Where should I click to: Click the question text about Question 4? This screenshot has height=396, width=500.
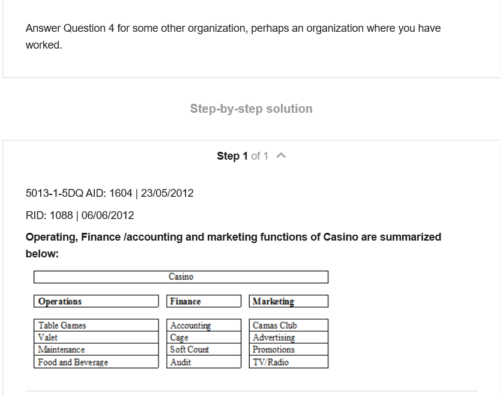[233, 37]
